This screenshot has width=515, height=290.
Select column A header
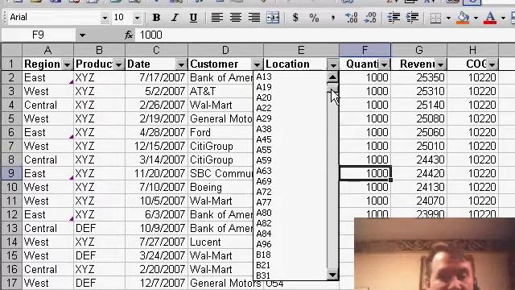tap(47, 50)
